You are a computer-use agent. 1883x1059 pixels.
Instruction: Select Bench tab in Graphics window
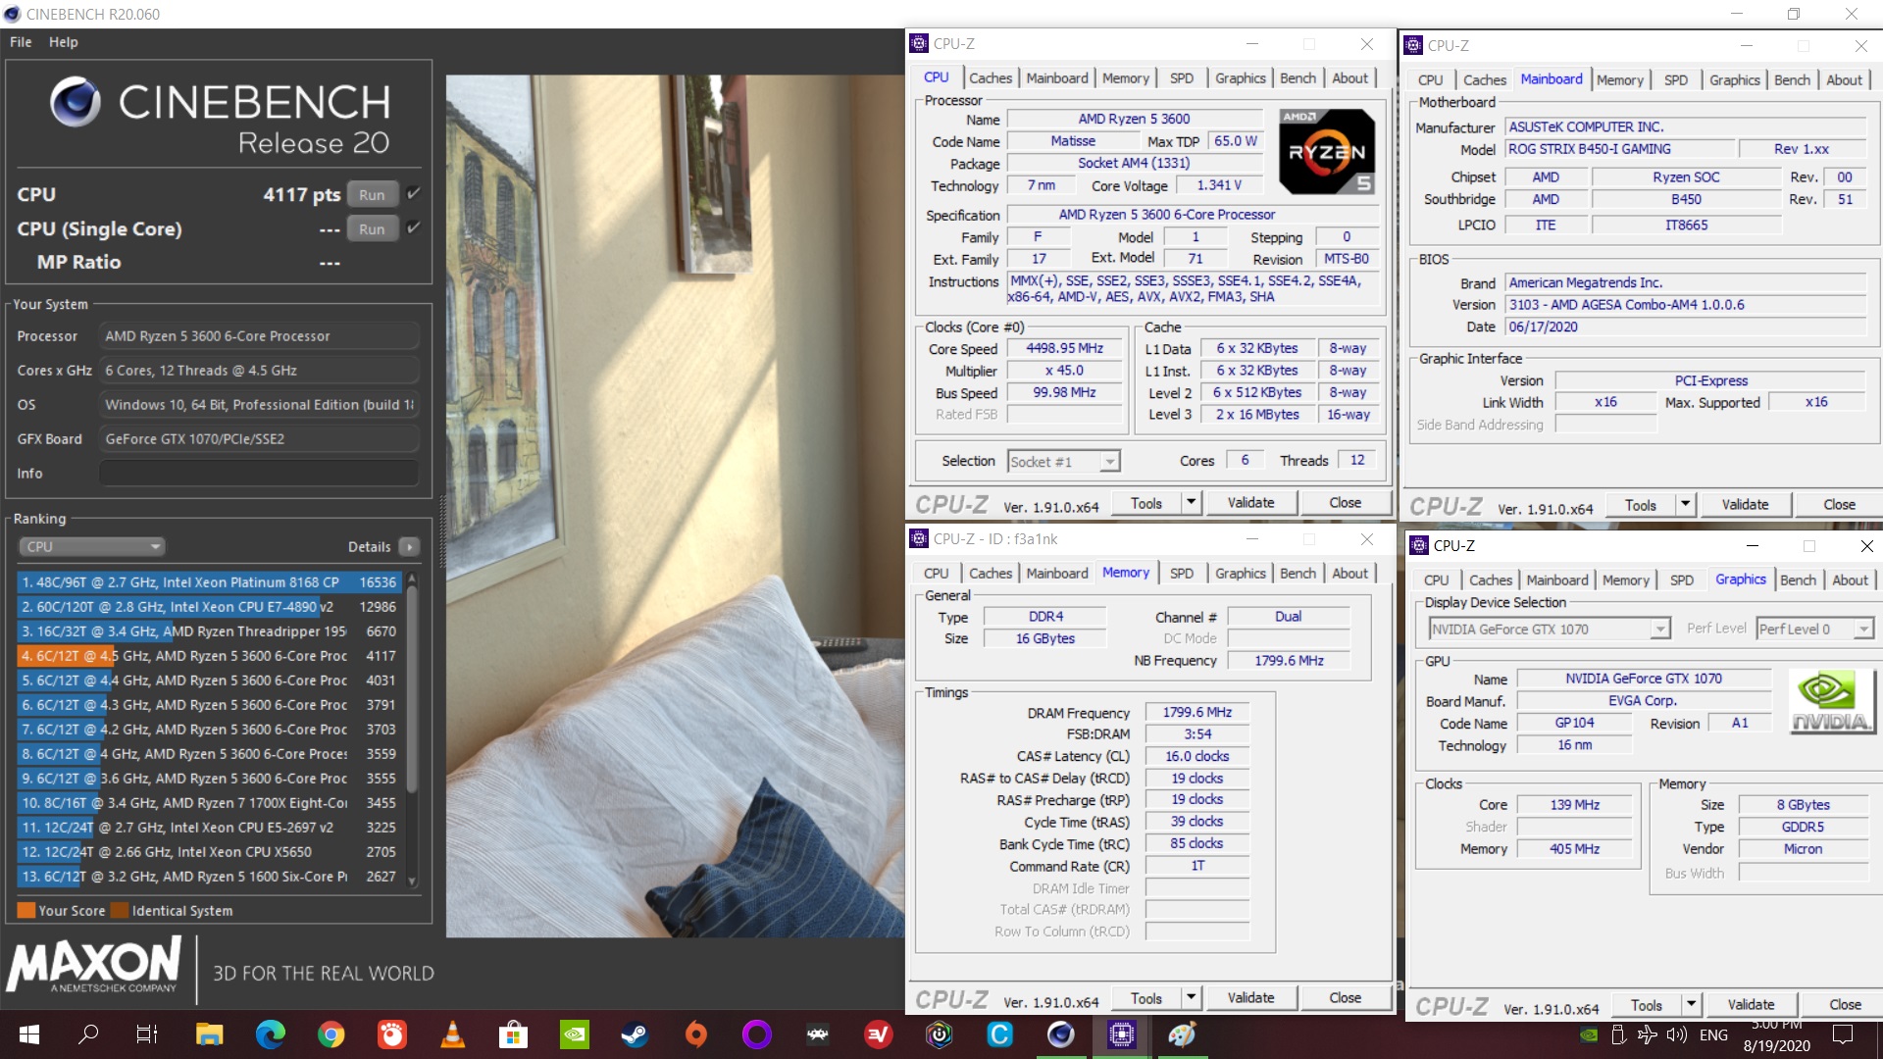click(1798, 580)
